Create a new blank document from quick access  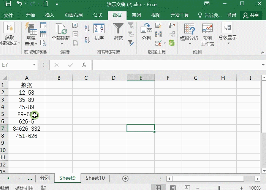point(46,3)
